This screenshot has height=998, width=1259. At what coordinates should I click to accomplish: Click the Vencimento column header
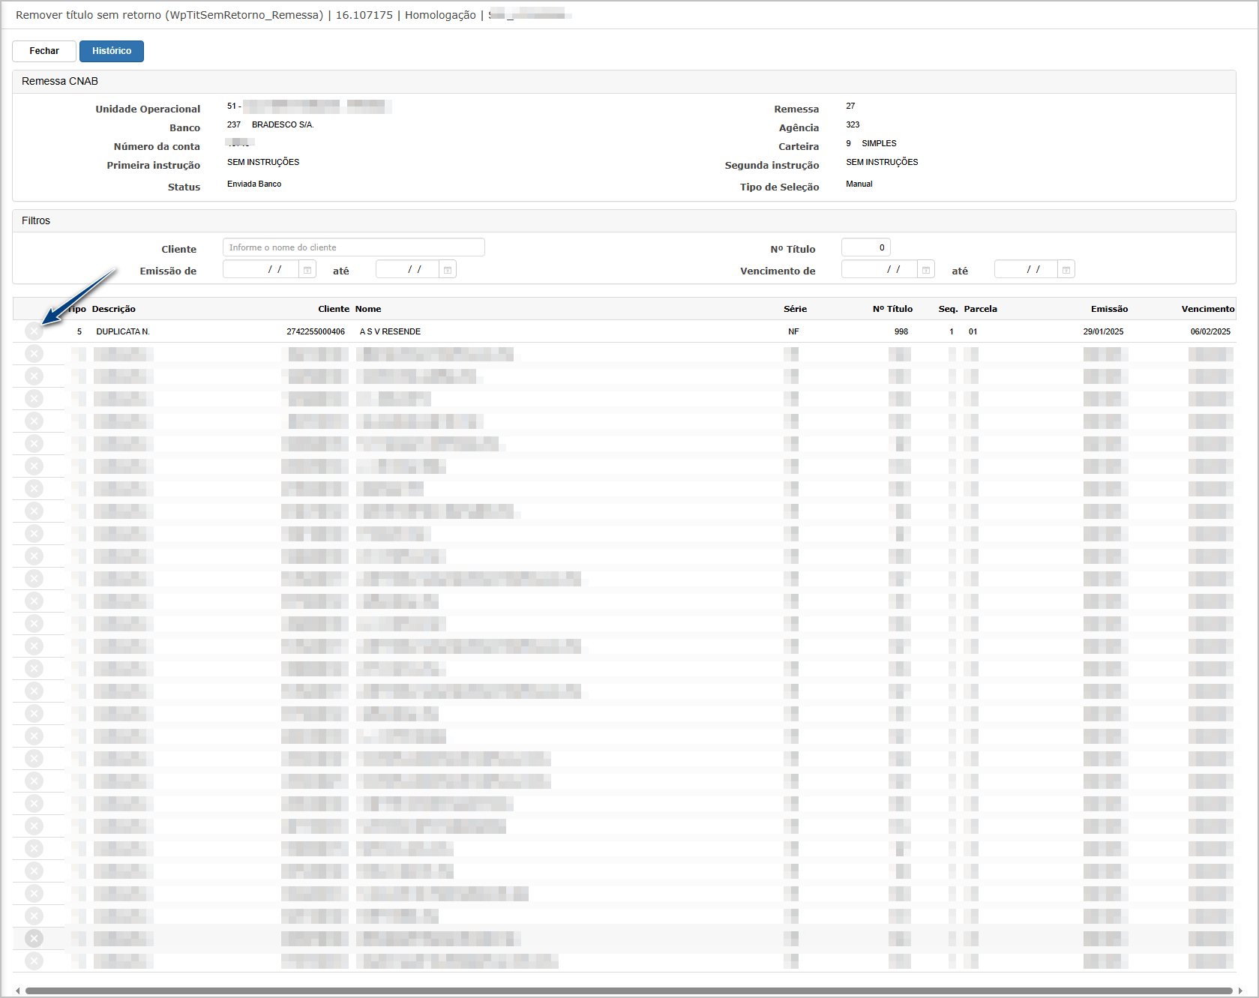[x=1207, y=309]
